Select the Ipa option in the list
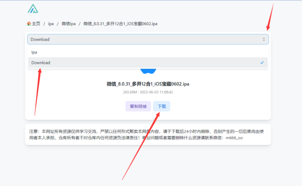 coord(148,52)
